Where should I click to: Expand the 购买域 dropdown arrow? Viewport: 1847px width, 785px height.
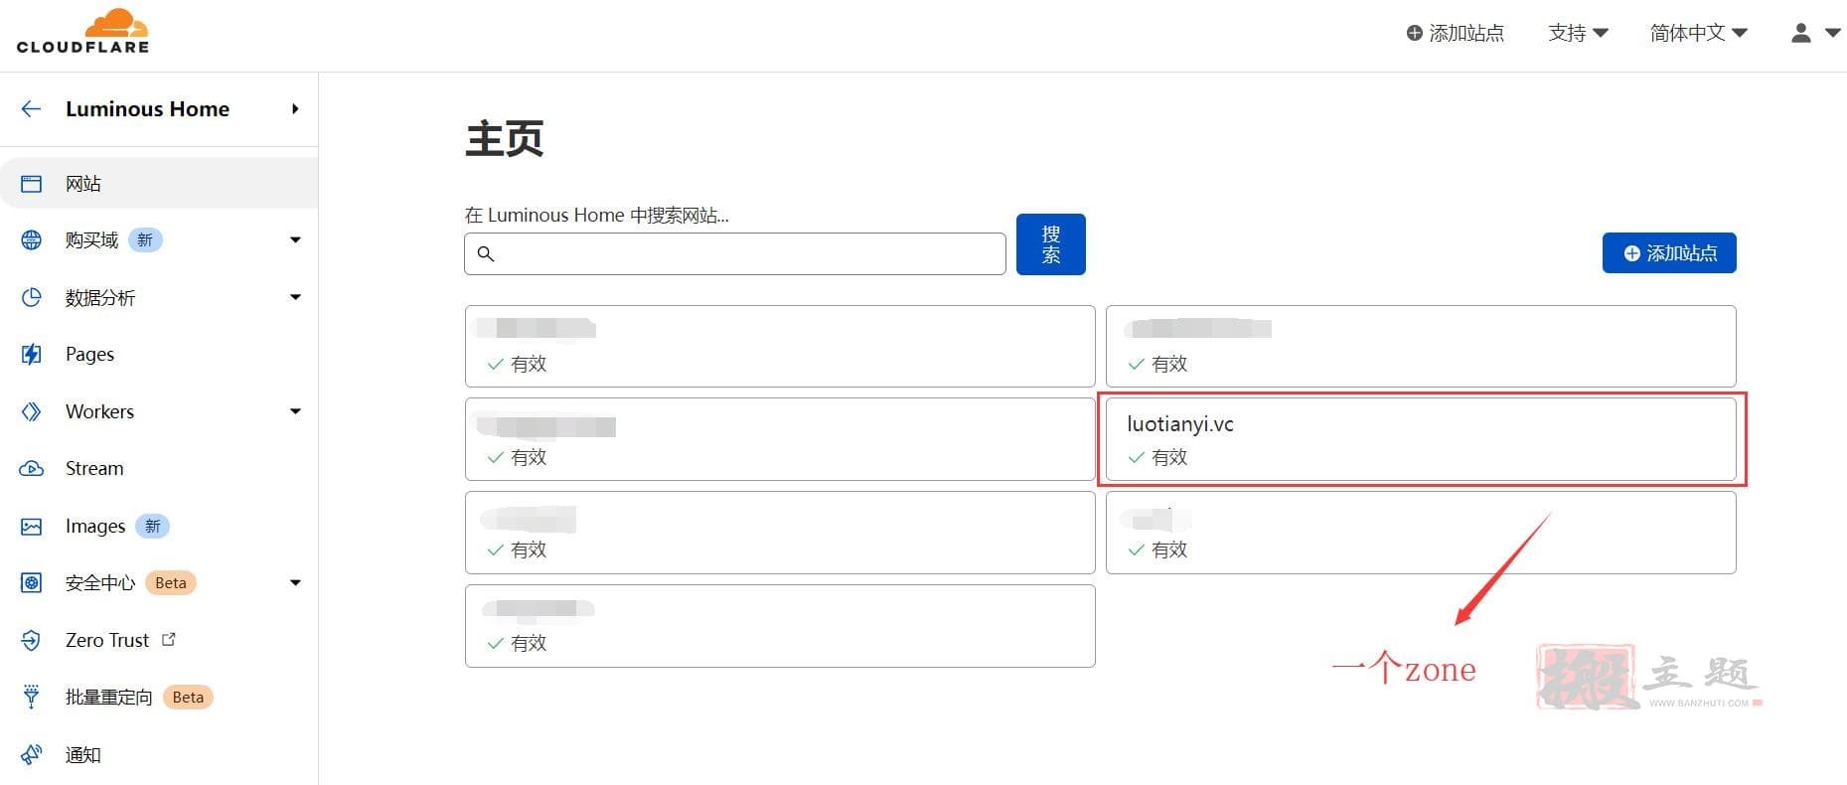tap(295, 240)
